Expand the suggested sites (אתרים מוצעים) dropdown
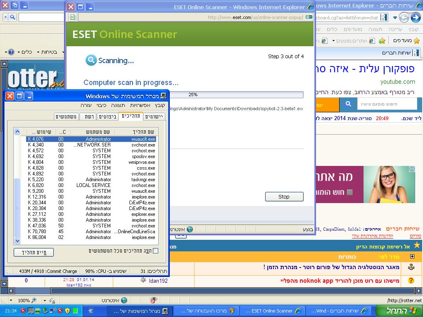423x317 pixels. tap(334, 40)
